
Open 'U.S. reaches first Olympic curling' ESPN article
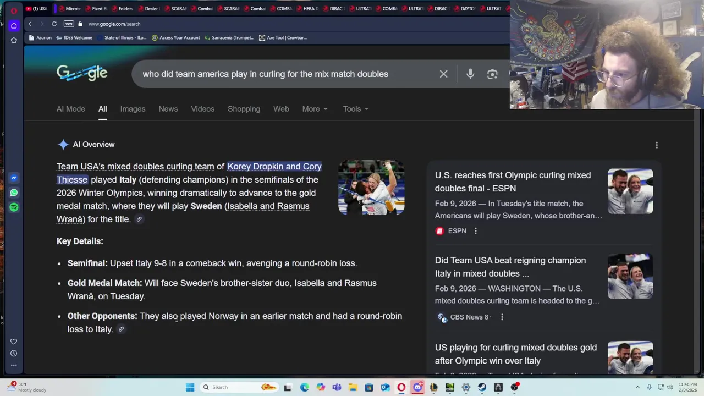[x=513, y=182]
